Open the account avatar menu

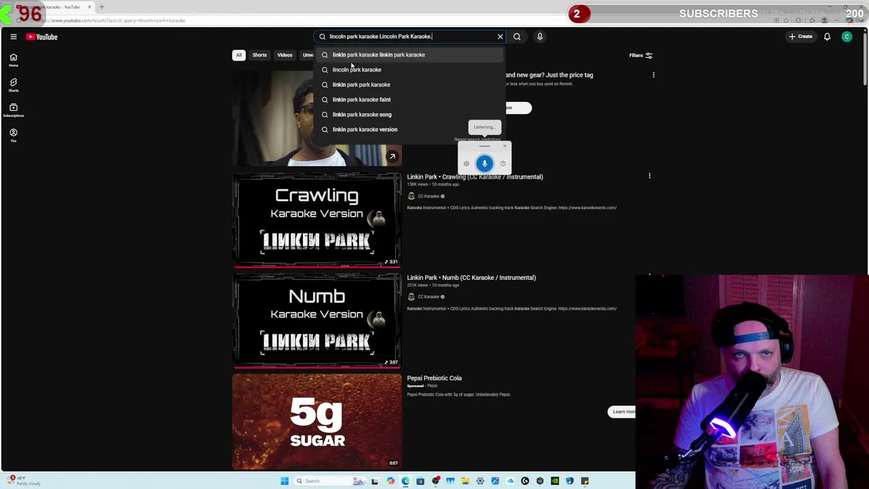[847, 37]
